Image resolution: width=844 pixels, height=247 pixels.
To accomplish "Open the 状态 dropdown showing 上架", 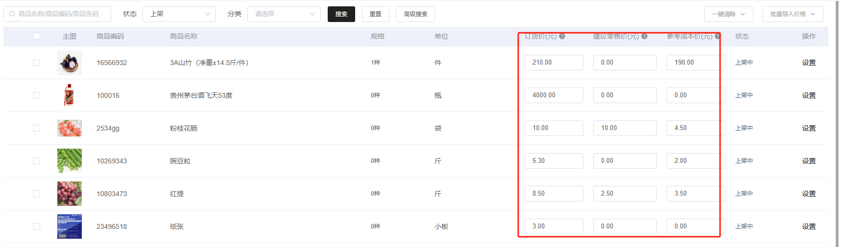I will pos(179,14).
